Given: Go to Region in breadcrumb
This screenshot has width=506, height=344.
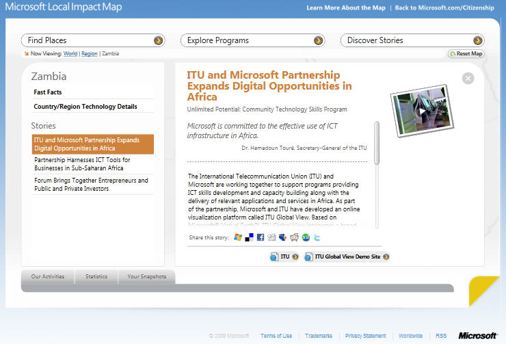Looking at the screenshot, I should click(x=90, y=53).
